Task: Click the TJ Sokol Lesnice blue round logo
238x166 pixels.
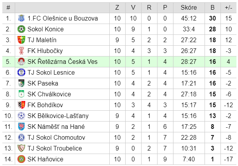Action: coord(21,72)
